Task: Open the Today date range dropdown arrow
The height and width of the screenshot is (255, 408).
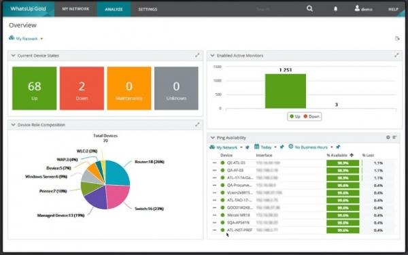Action: [x=275, y=148]
